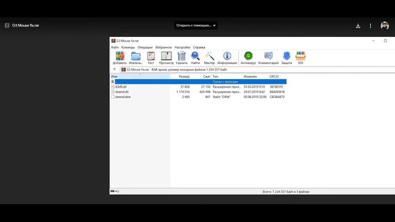Click the file icon beside G3 Mouse fix.rar title
This screenshot has height=222, width=395.
click(x=7, y=25)
